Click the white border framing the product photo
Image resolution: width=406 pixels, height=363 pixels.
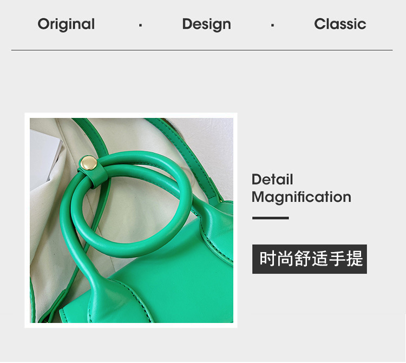click(131, 115)
